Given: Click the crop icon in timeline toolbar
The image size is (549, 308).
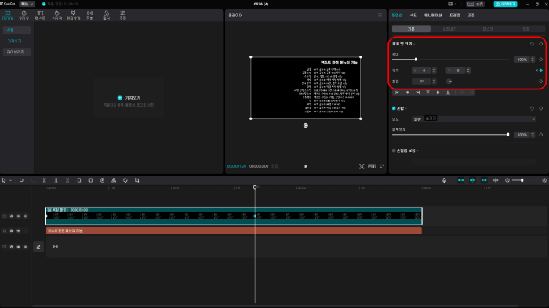Looking at the screenshot, I should point(137,180).
